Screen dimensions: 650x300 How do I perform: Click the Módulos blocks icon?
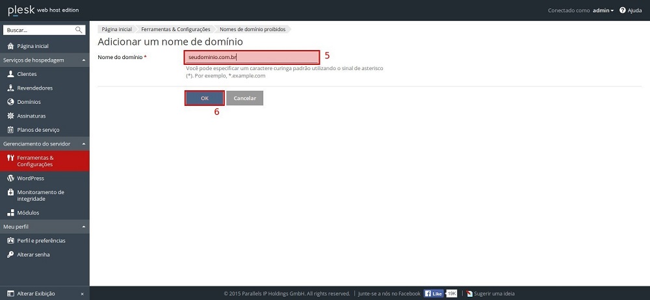[10, 212]
